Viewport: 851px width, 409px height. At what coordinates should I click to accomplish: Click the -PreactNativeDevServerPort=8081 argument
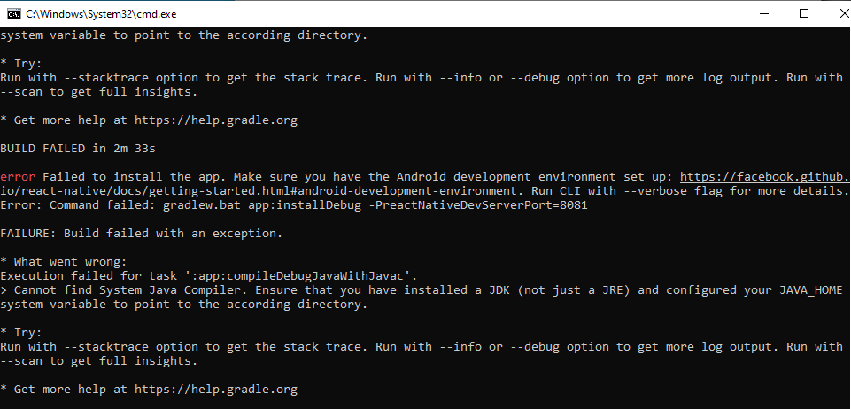tap(474, 205)
